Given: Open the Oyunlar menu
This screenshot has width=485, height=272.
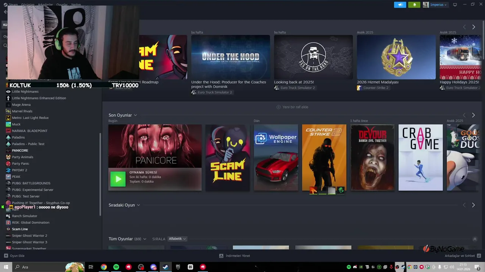Looking at the screenshot, I should click(x=62, y=5).
